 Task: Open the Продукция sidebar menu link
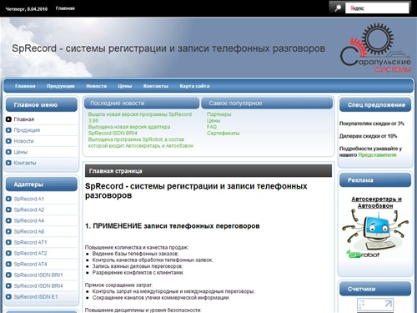[27, 130]
